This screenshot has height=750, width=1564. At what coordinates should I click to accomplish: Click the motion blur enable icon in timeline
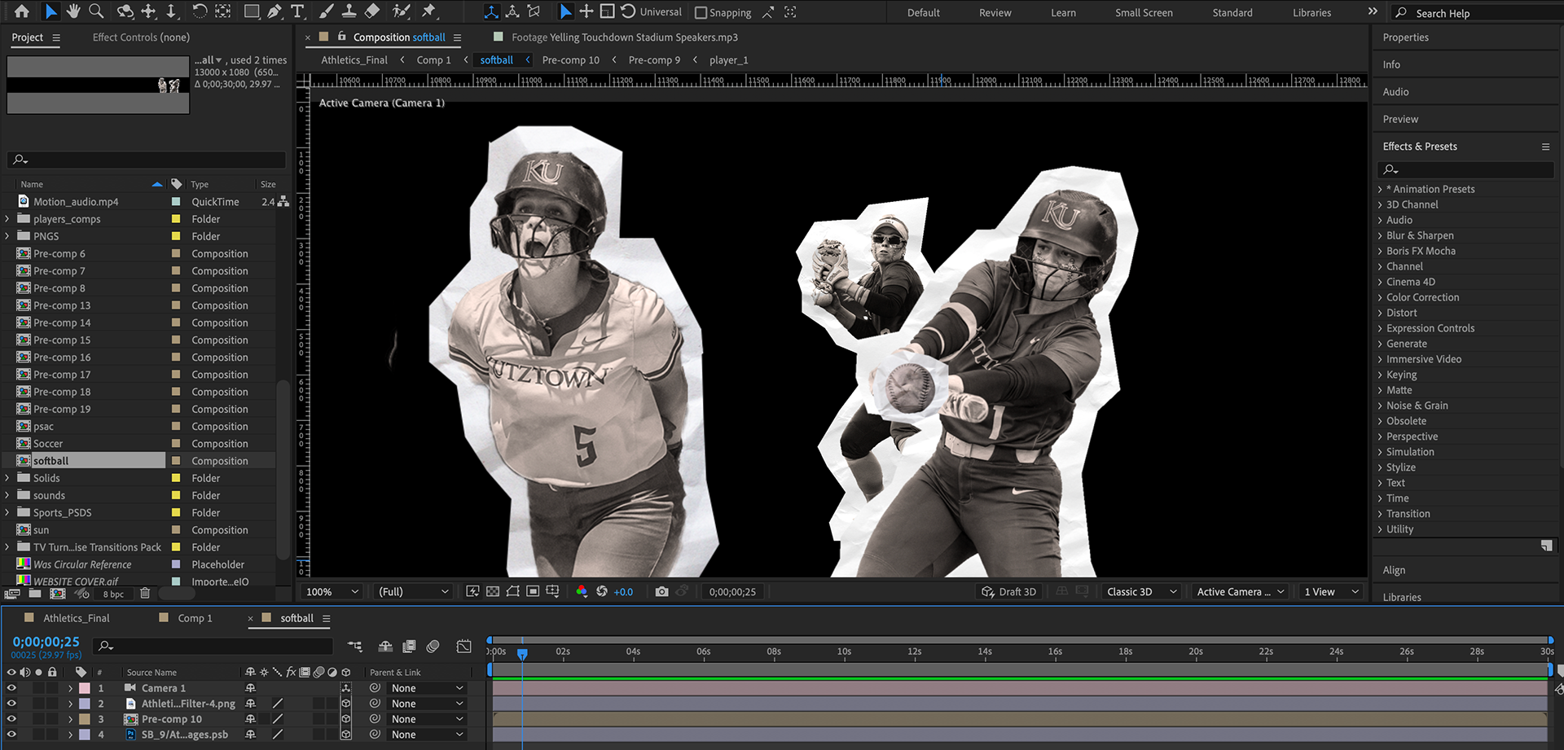pos(433,646)
